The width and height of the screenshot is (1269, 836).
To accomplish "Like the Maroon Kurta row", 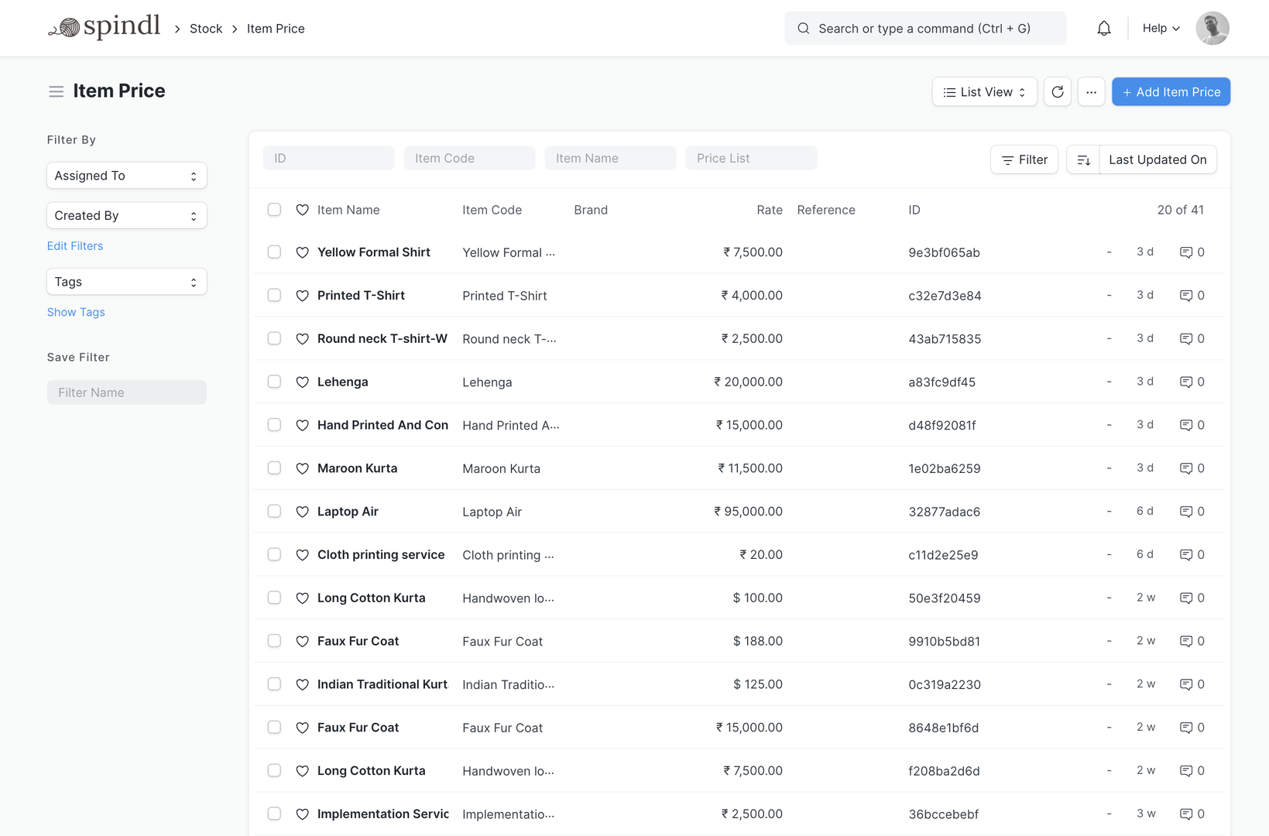I will pyautogui.click(x=303, y=468).
